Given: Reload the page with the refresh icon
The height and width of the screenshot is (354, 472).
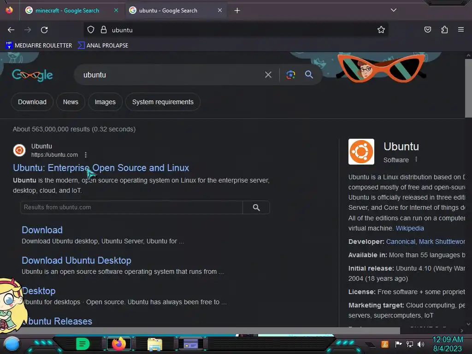Looking at the screenshot, I should [x=44, y=30].
